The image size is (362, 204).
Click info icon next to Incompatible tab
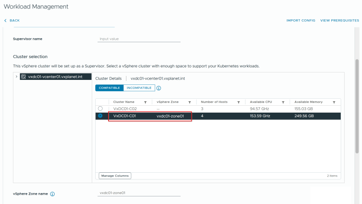coord(159,88)
